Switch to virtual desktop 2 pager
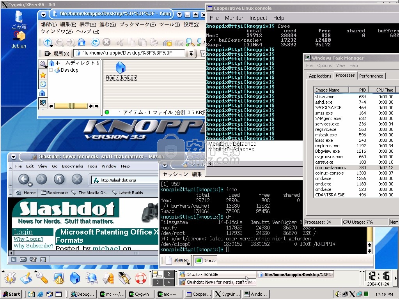The width and height of the screenshot is (399, 300). pos(168,274)
